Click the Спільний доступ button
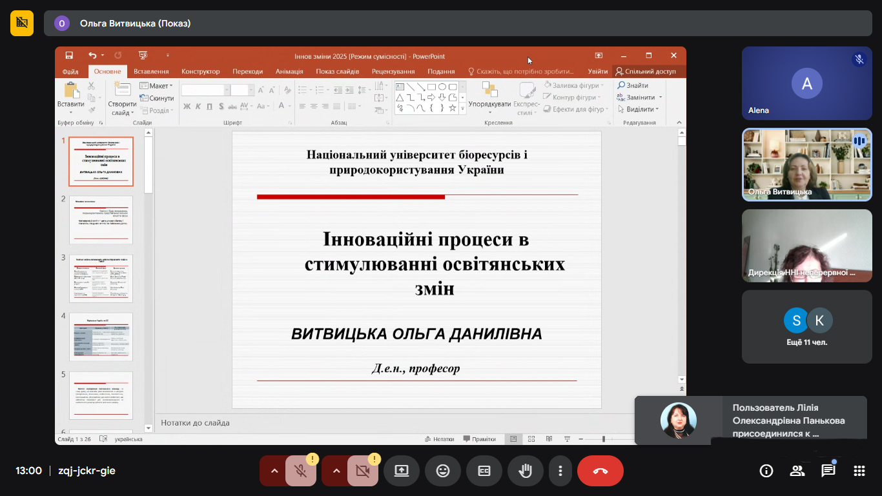This screenshot has height=496, width=882. click(646, 72)
